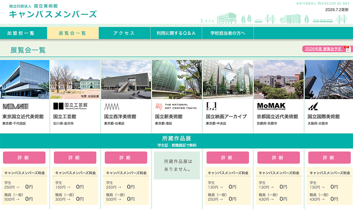Click the NMWA zigzag logo
This screenshot has height=209, width=353.
coord(112,106)
